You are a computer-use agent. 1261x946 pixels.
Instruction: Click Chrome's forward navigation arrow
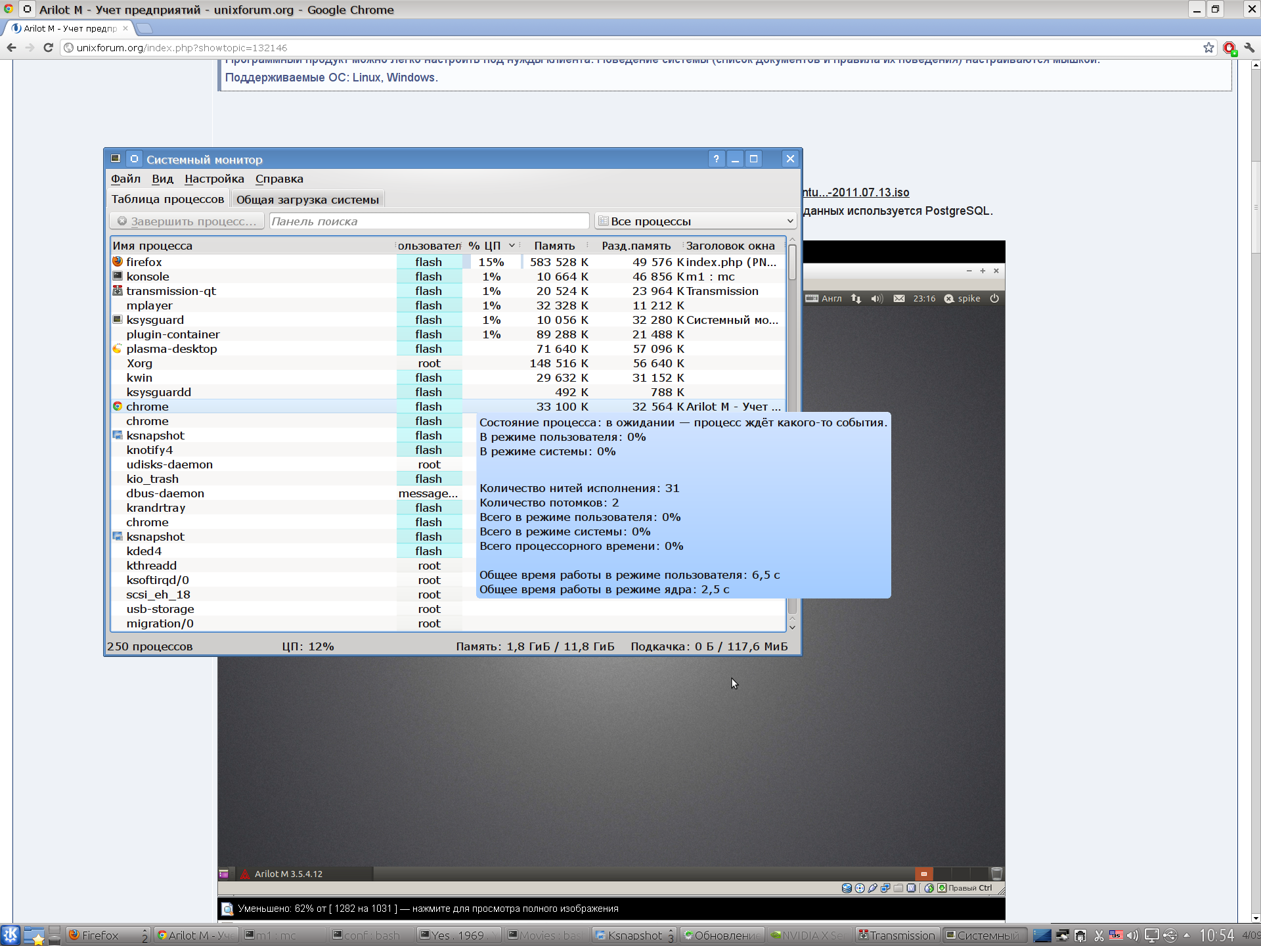[30, 48]
